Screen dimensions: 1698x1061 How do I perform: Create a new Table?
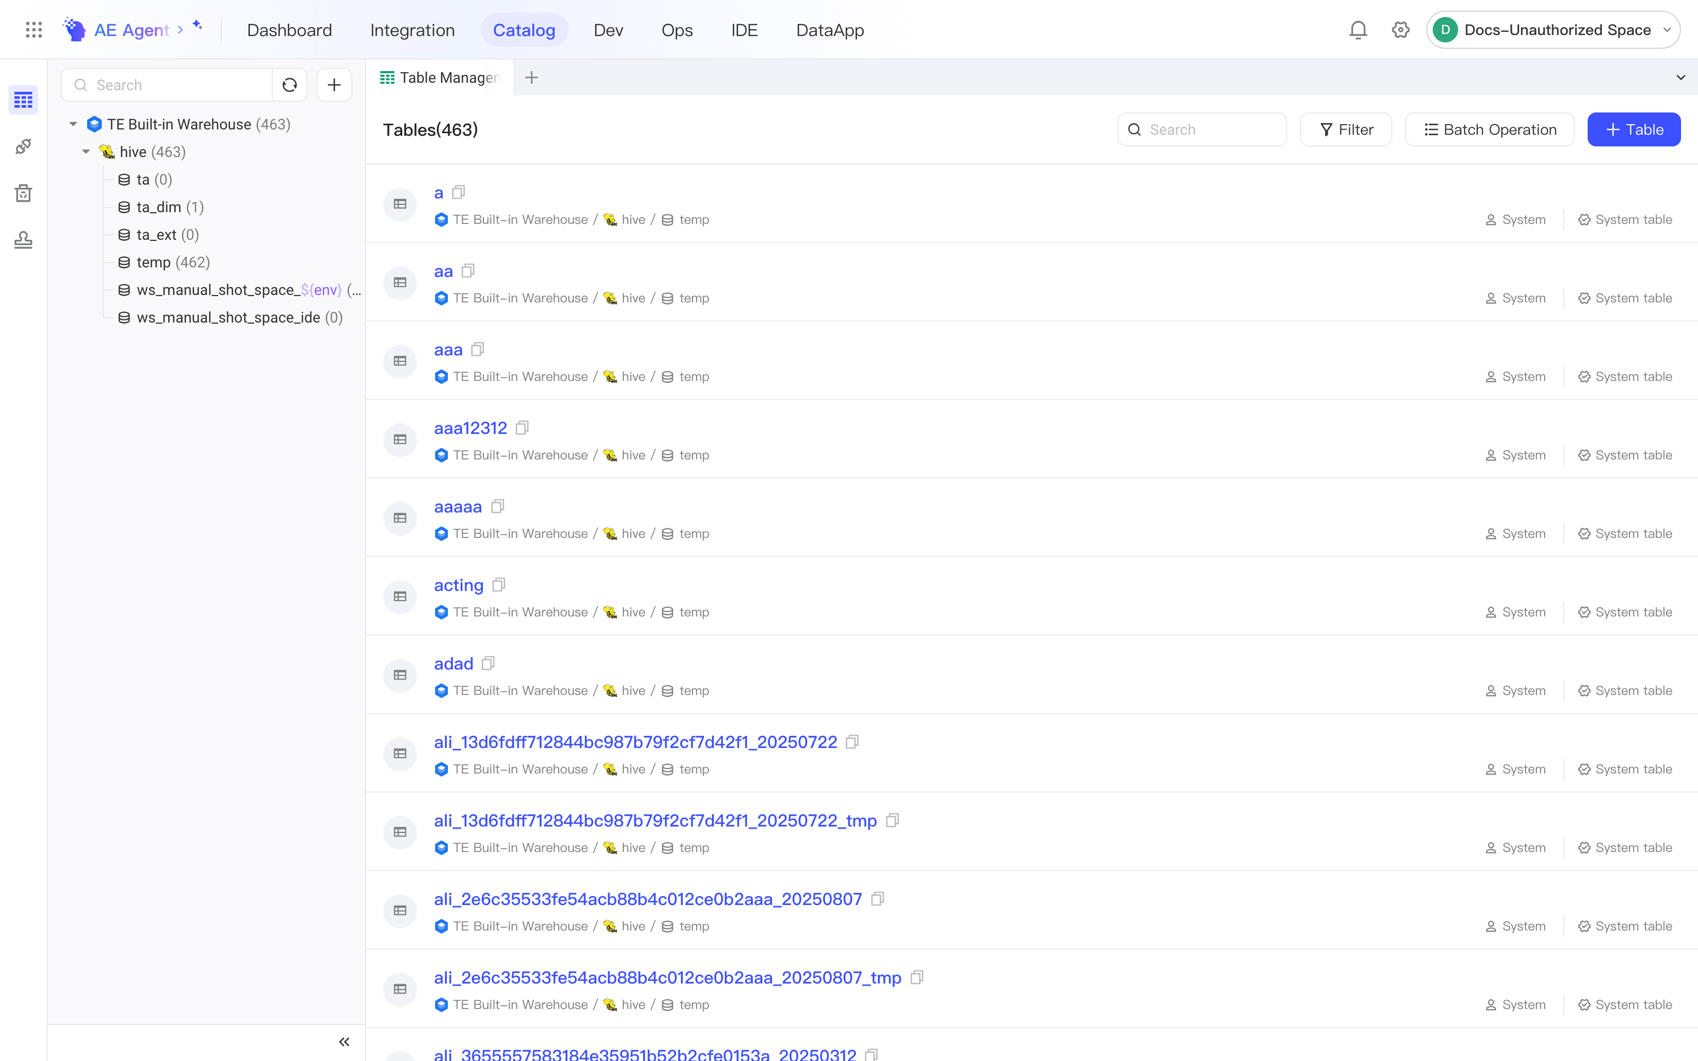(1634, 130)
